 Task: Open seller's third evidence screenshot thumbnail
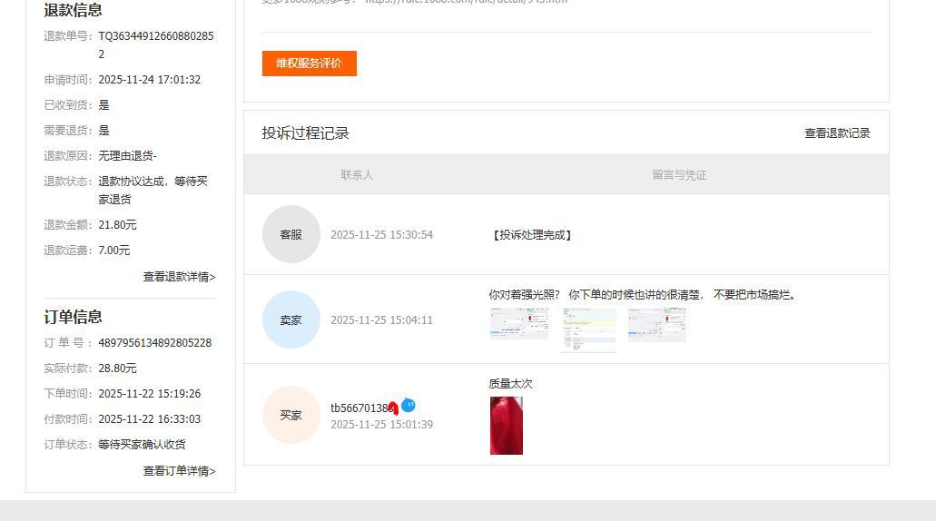656,325
